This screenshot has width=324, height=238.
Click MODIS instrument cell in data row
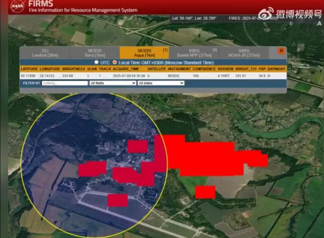[x=174, y=76]
